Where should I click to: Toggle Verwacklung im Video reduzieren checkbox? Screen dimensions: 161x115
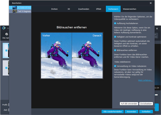115,66
